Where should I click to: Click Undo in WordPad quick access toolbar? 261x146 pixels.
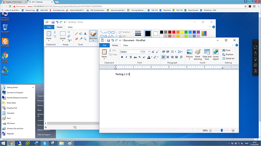click(x=113, y=40)
